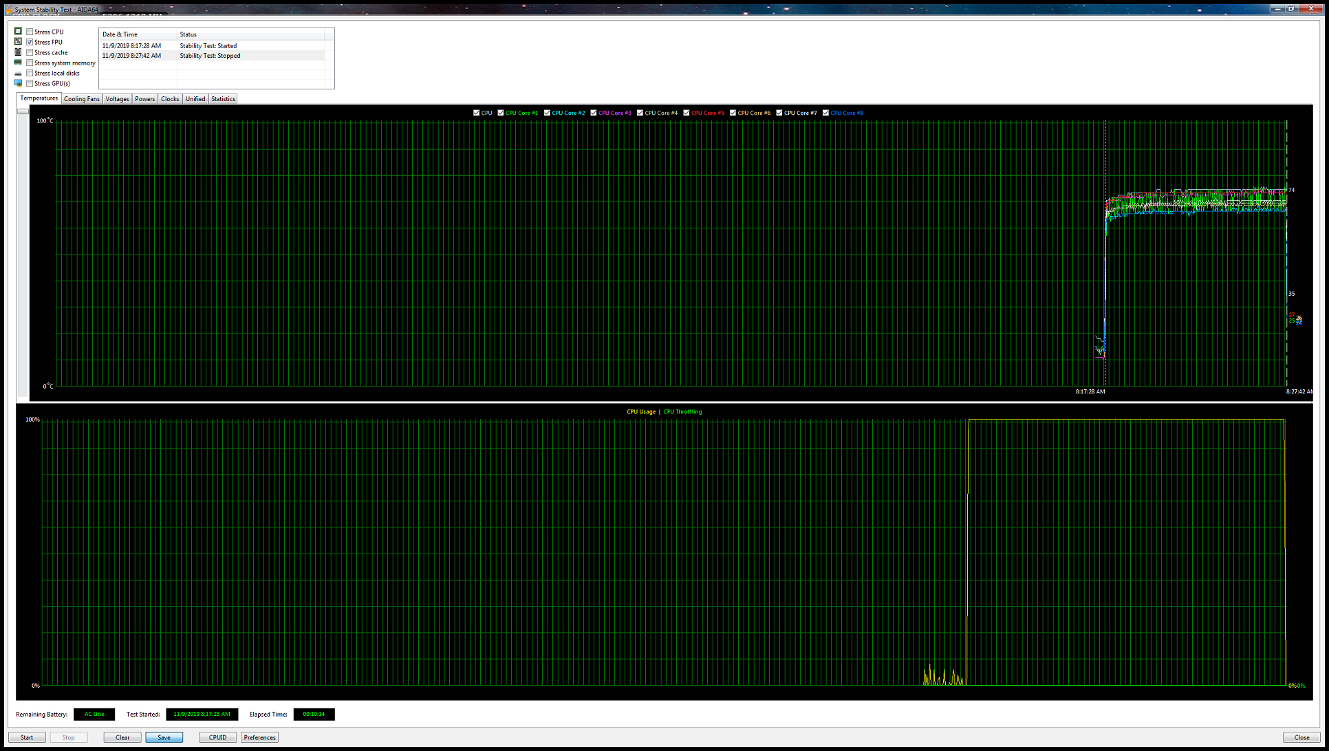Click the Stop button
The width and height of the screenshot is (1329, 751).
[x=69, y=737]
